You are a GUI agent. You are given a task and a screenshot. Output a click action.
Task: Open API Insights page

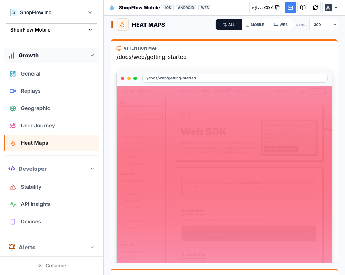pyautogui.click(x=52, y=204)
